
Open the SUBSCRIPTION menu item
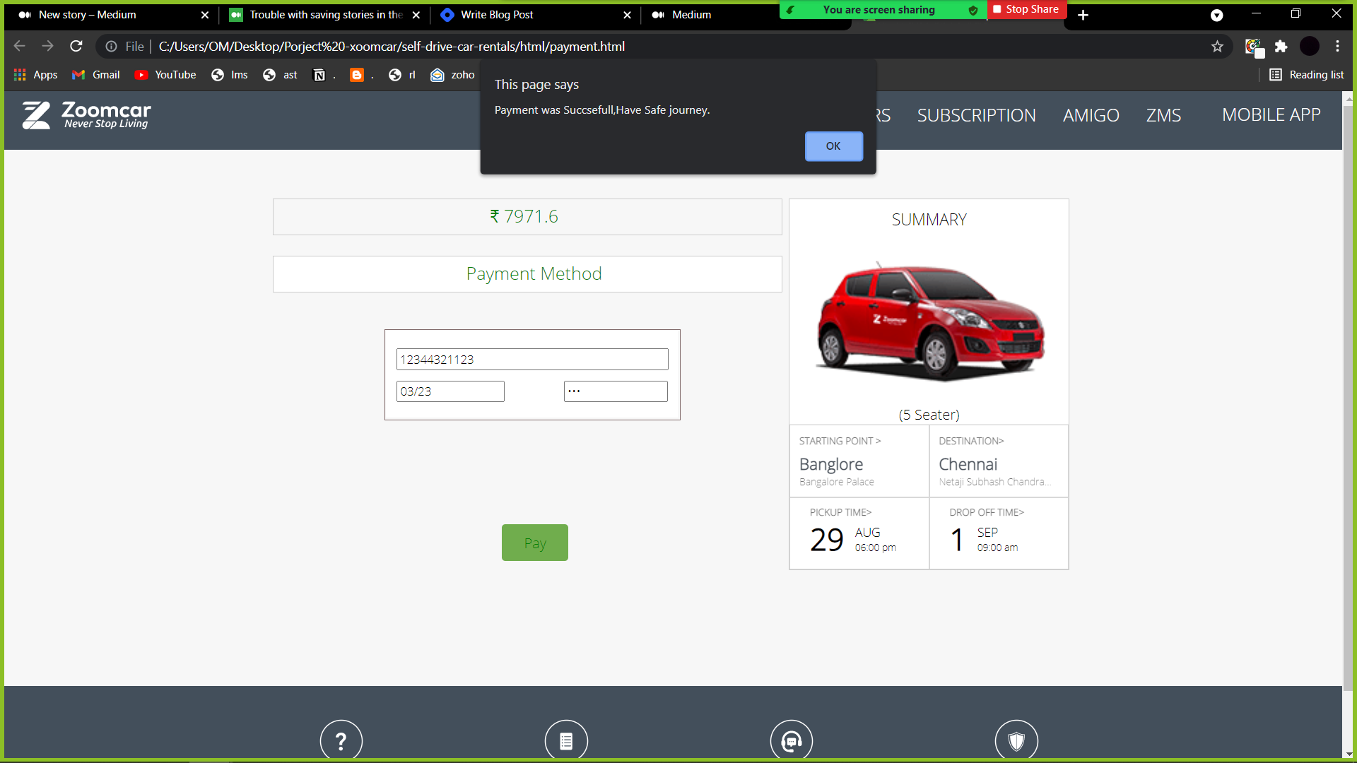click(976, 115)
